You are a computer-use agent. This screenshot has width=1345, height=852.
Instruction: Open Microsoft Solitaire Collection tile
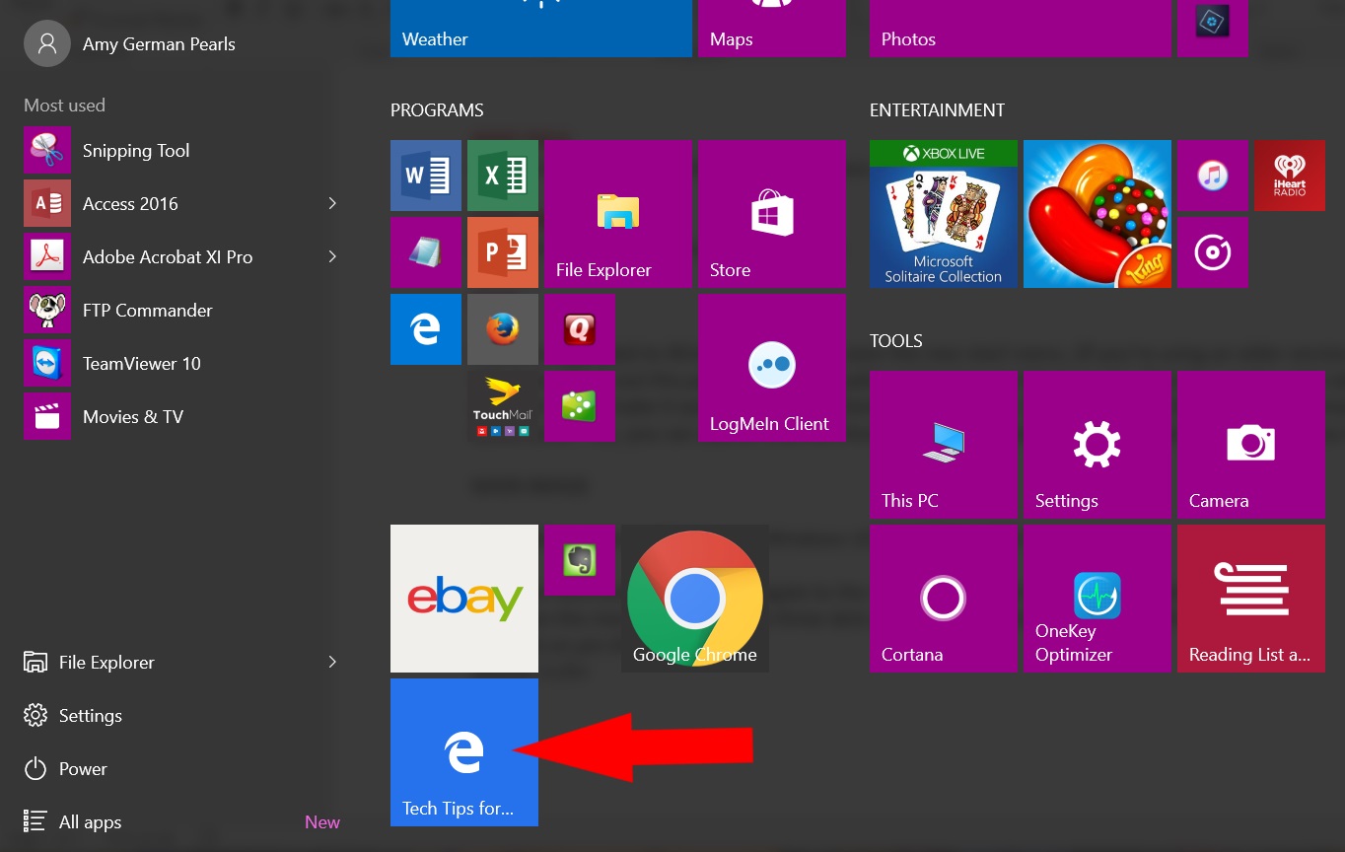944,214
